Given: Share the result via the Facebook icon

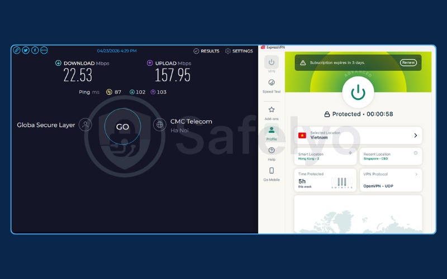Looking at the screenshot, I should (x=35, y=50).
